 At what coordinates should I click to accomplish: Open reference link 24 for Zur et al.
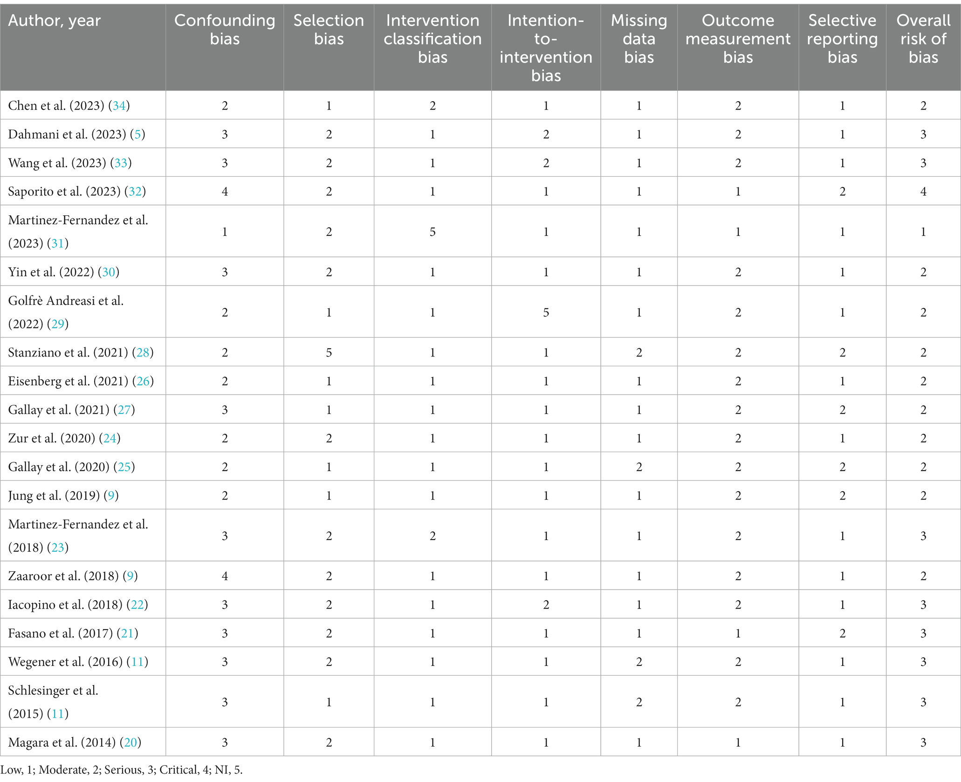[x=110, y=438]
